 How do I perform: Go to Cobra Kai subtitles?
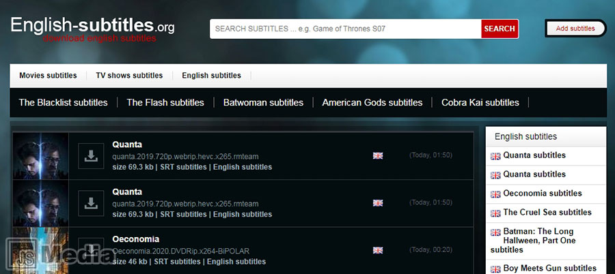click(x=480, y=102)
